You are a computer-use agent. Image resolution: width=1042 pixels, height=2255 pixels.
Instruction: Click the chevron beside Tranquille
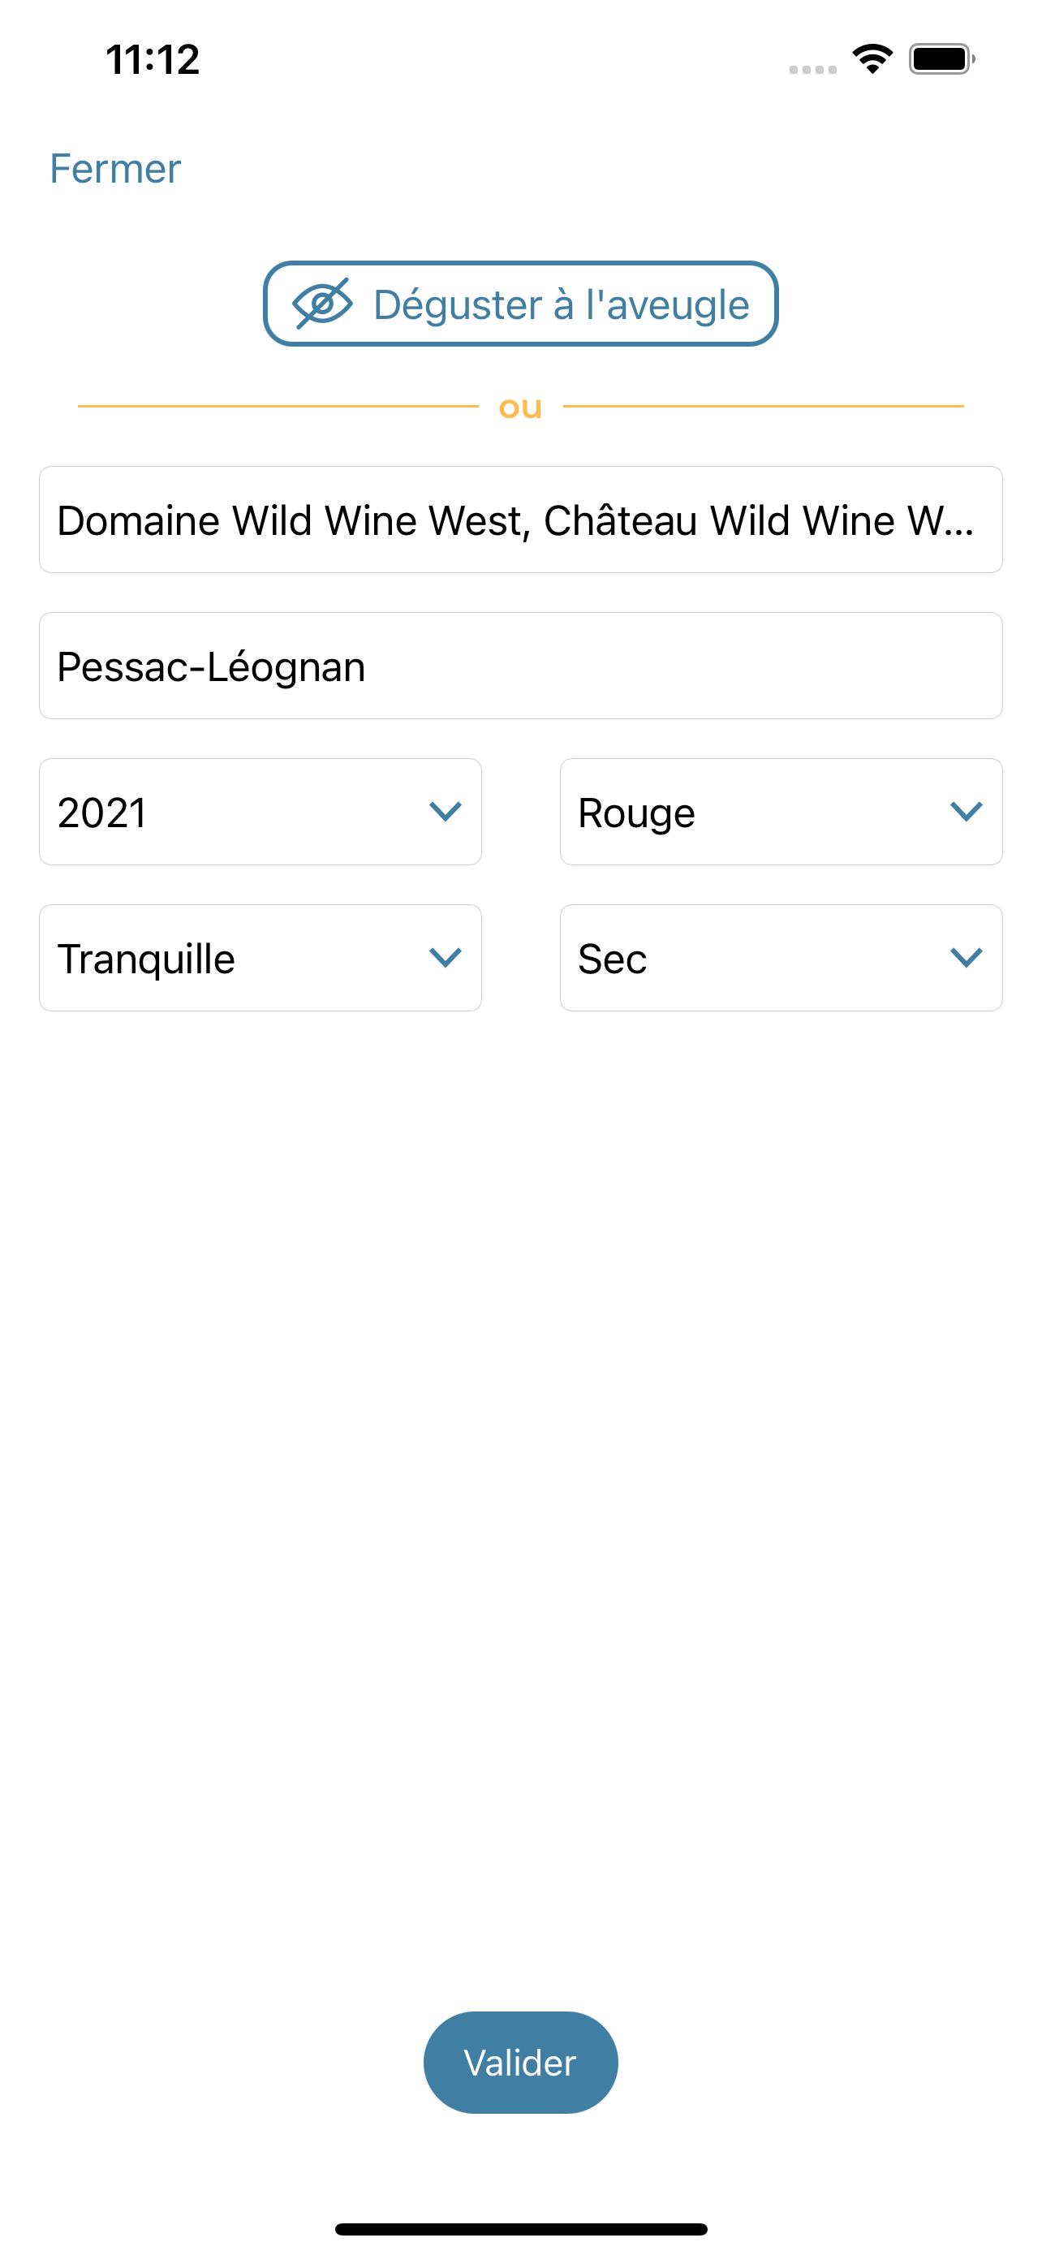(x=446, y=958)
